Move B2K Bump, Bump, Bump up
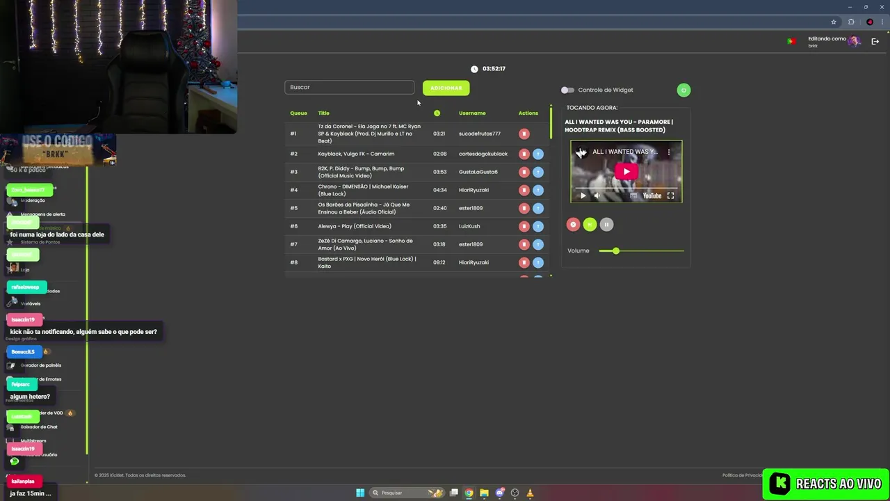The width and height of the screenshot is (890, 501). 538,172
